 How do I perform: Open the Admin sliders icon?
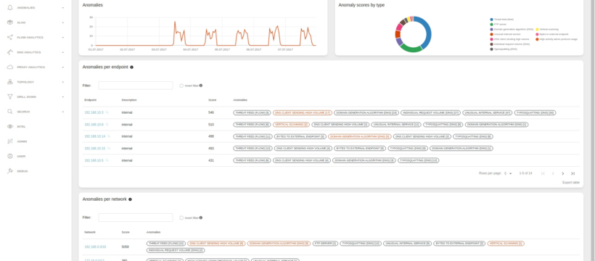[x=10, y=141]
